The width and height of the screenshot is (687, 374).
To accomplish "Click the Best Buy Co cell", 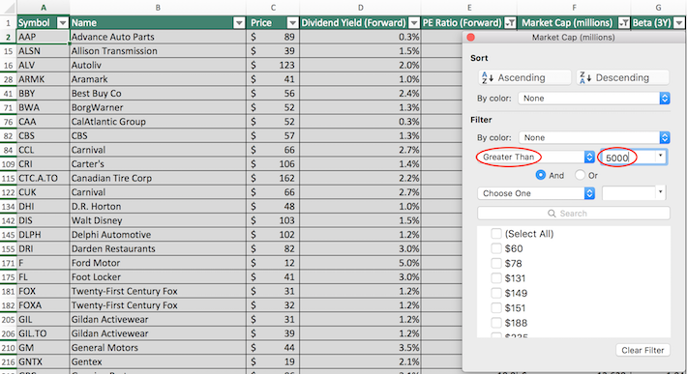I will click(158, 93).
